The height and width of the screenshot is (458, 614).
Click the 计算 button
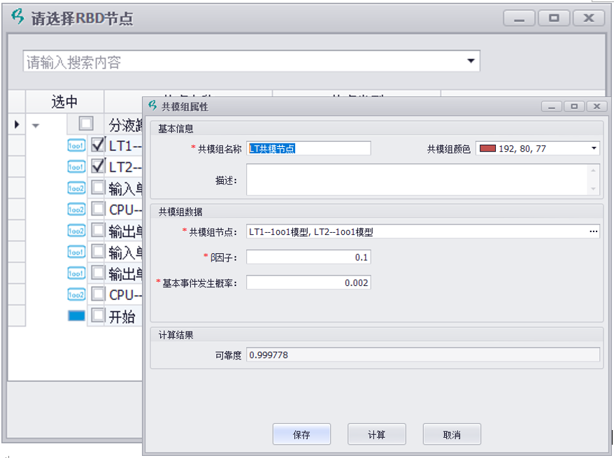point(377,434)
